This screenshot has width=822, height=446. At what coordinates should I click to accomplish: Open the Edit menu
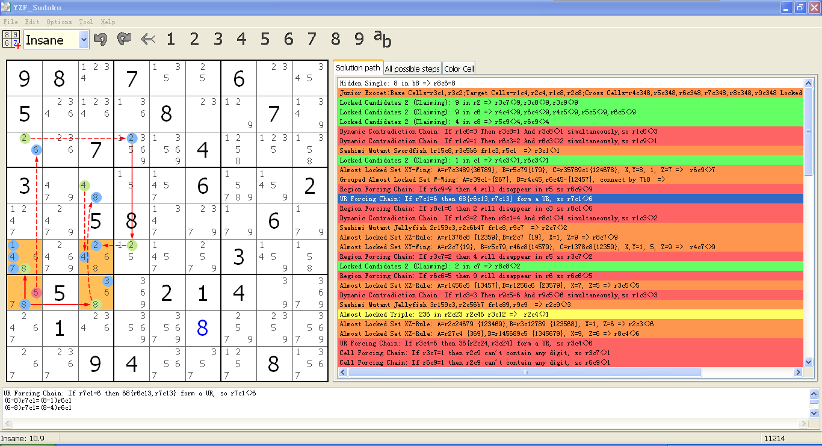pyautogui.click(x=32, y=22)
